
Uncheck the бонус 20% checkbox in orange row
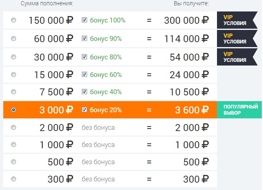click(84, 110)
